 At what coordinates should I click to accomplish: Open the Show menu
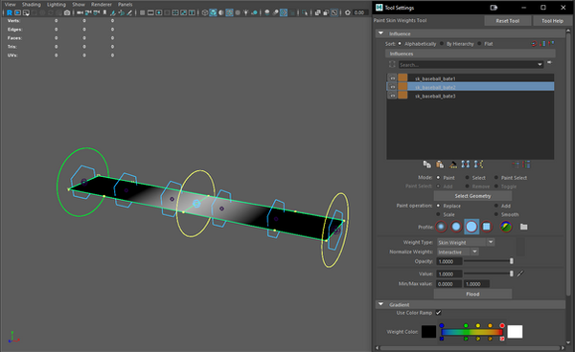click(79, 5)
